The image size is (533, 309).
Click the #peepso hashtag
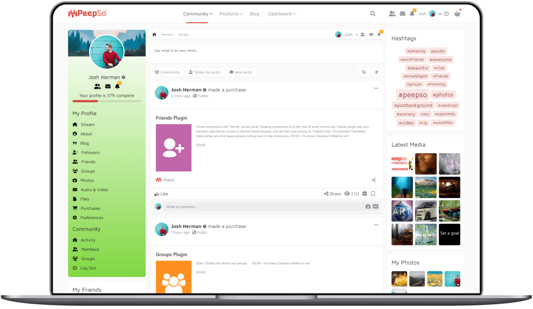point(413,95)
